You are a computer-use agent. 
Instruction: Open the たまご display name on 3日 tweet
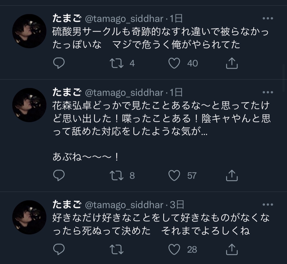click(x=67, y=205)
